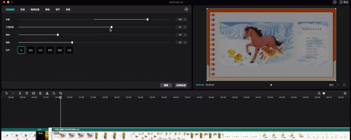Click the current time 00:01:25 readout

click(x=200, y=85)
